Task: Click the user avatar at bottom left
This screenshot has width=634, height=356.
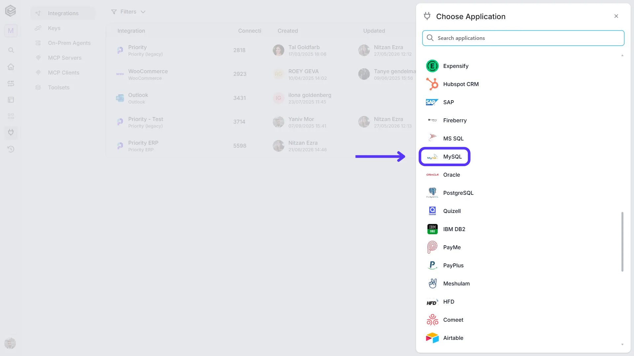Action: [x=10, y=343]
